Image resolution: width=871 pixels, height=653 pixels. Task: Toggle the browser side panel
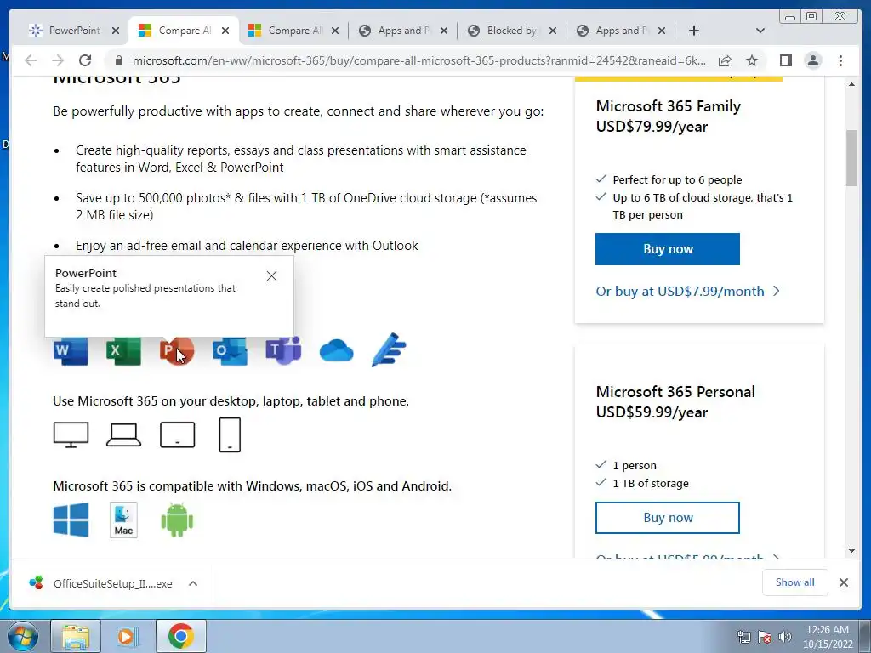click(x=785, y=60)
